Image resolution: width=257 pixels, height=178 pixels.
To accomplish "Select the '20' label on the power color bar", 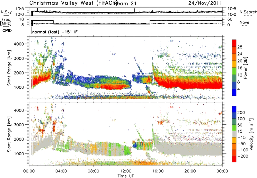I will [240, 61].
